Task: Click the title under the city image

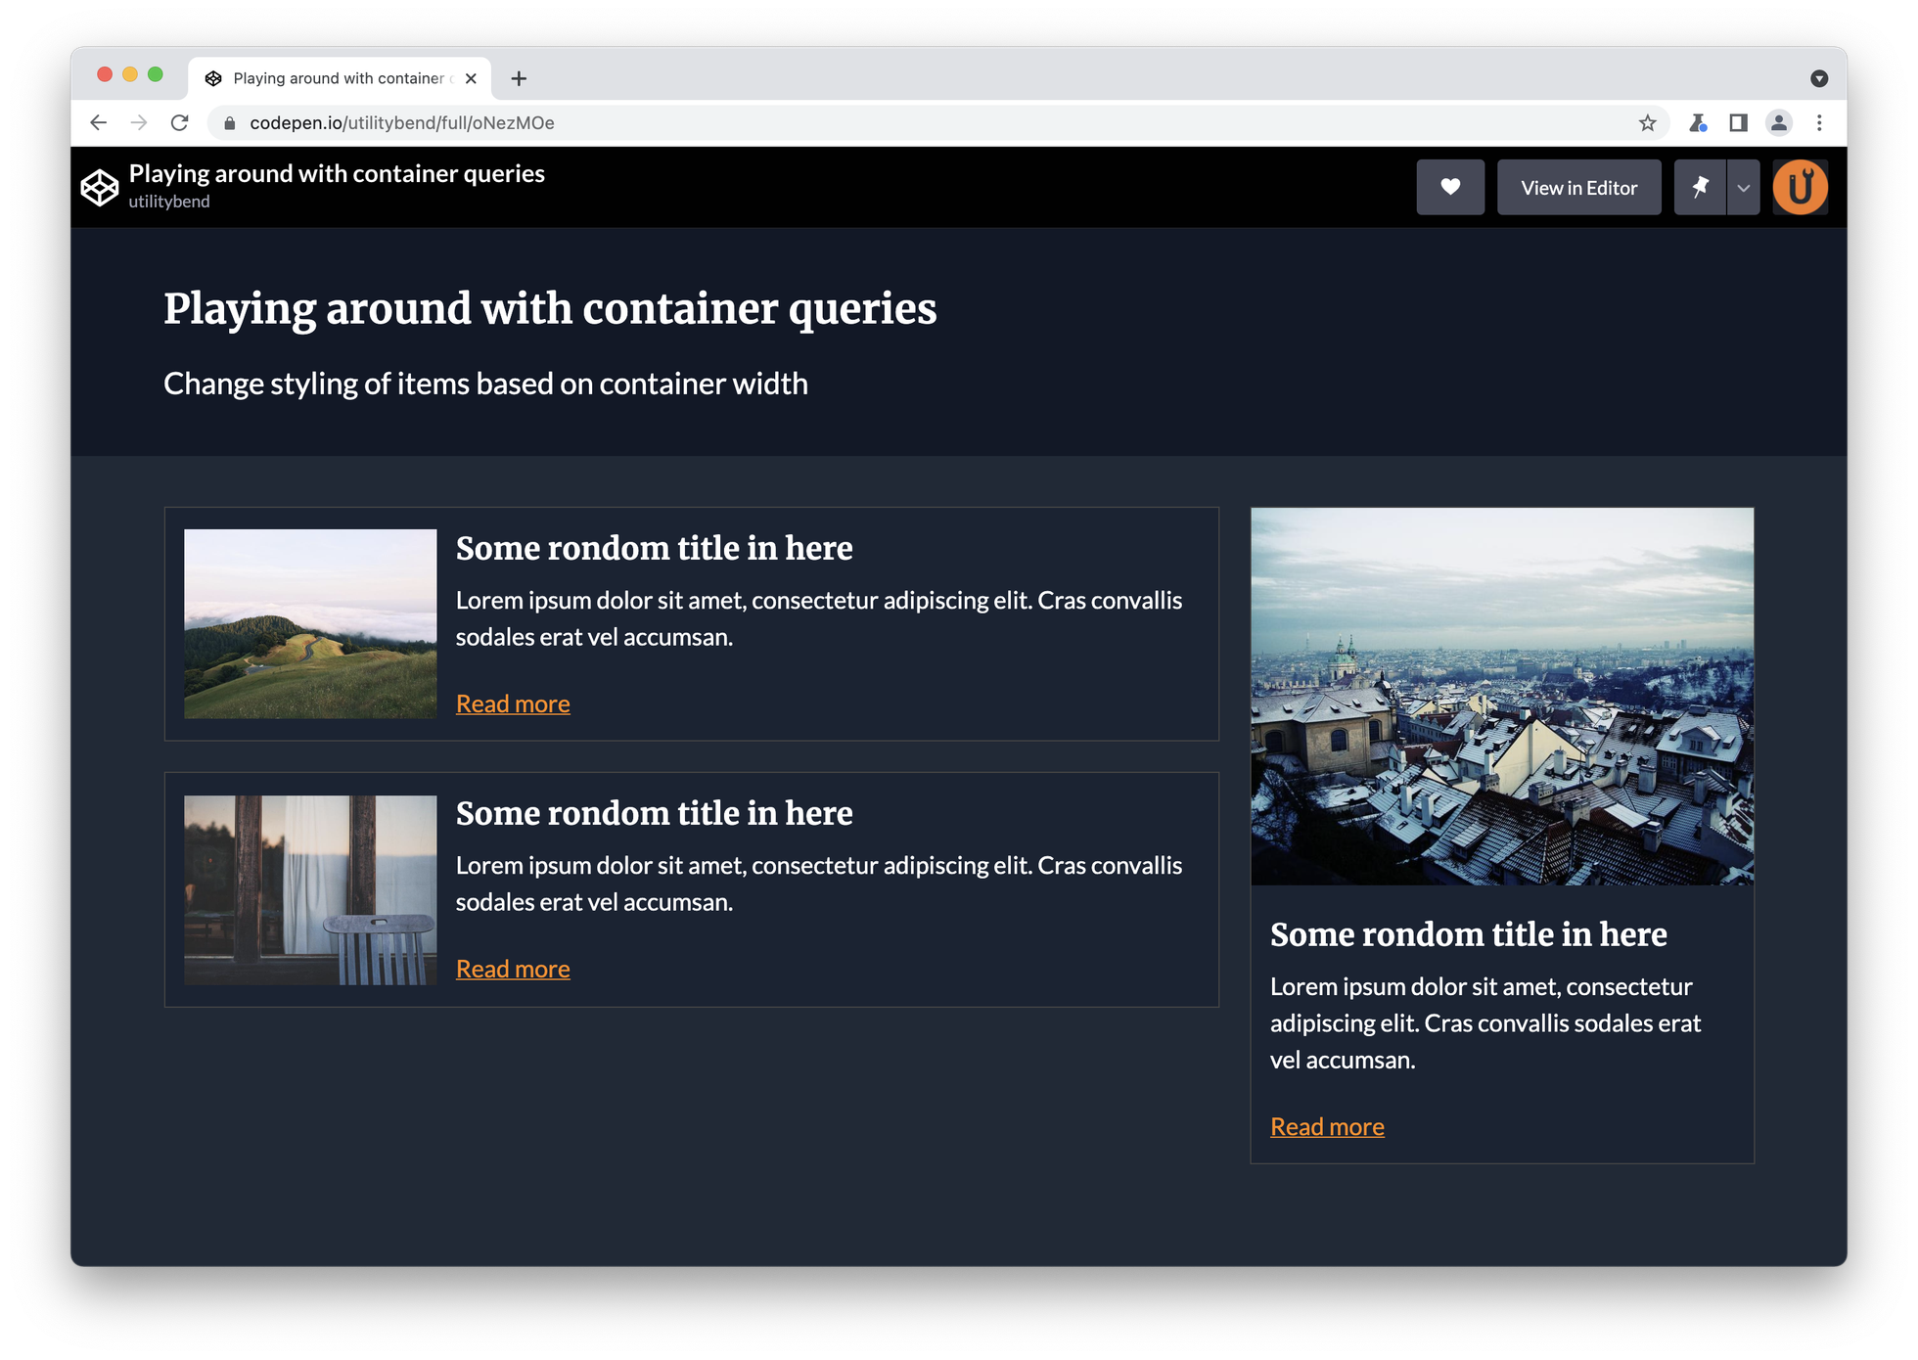Action: click(1468, 934)
